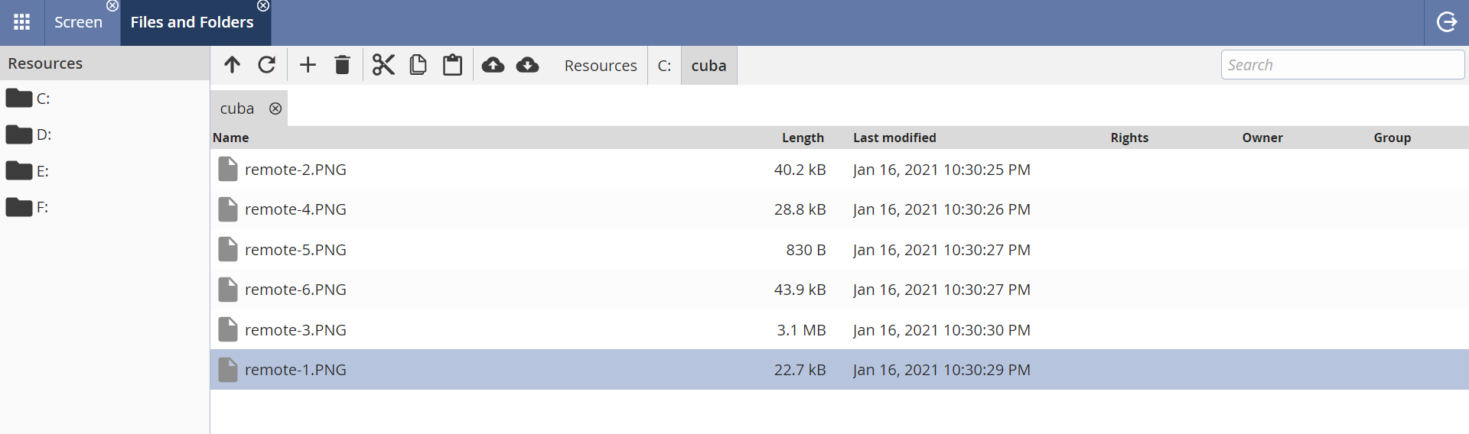Click the scissors cut icon
The width and height of the screenshot is (1469, 434).
point(383,65)
